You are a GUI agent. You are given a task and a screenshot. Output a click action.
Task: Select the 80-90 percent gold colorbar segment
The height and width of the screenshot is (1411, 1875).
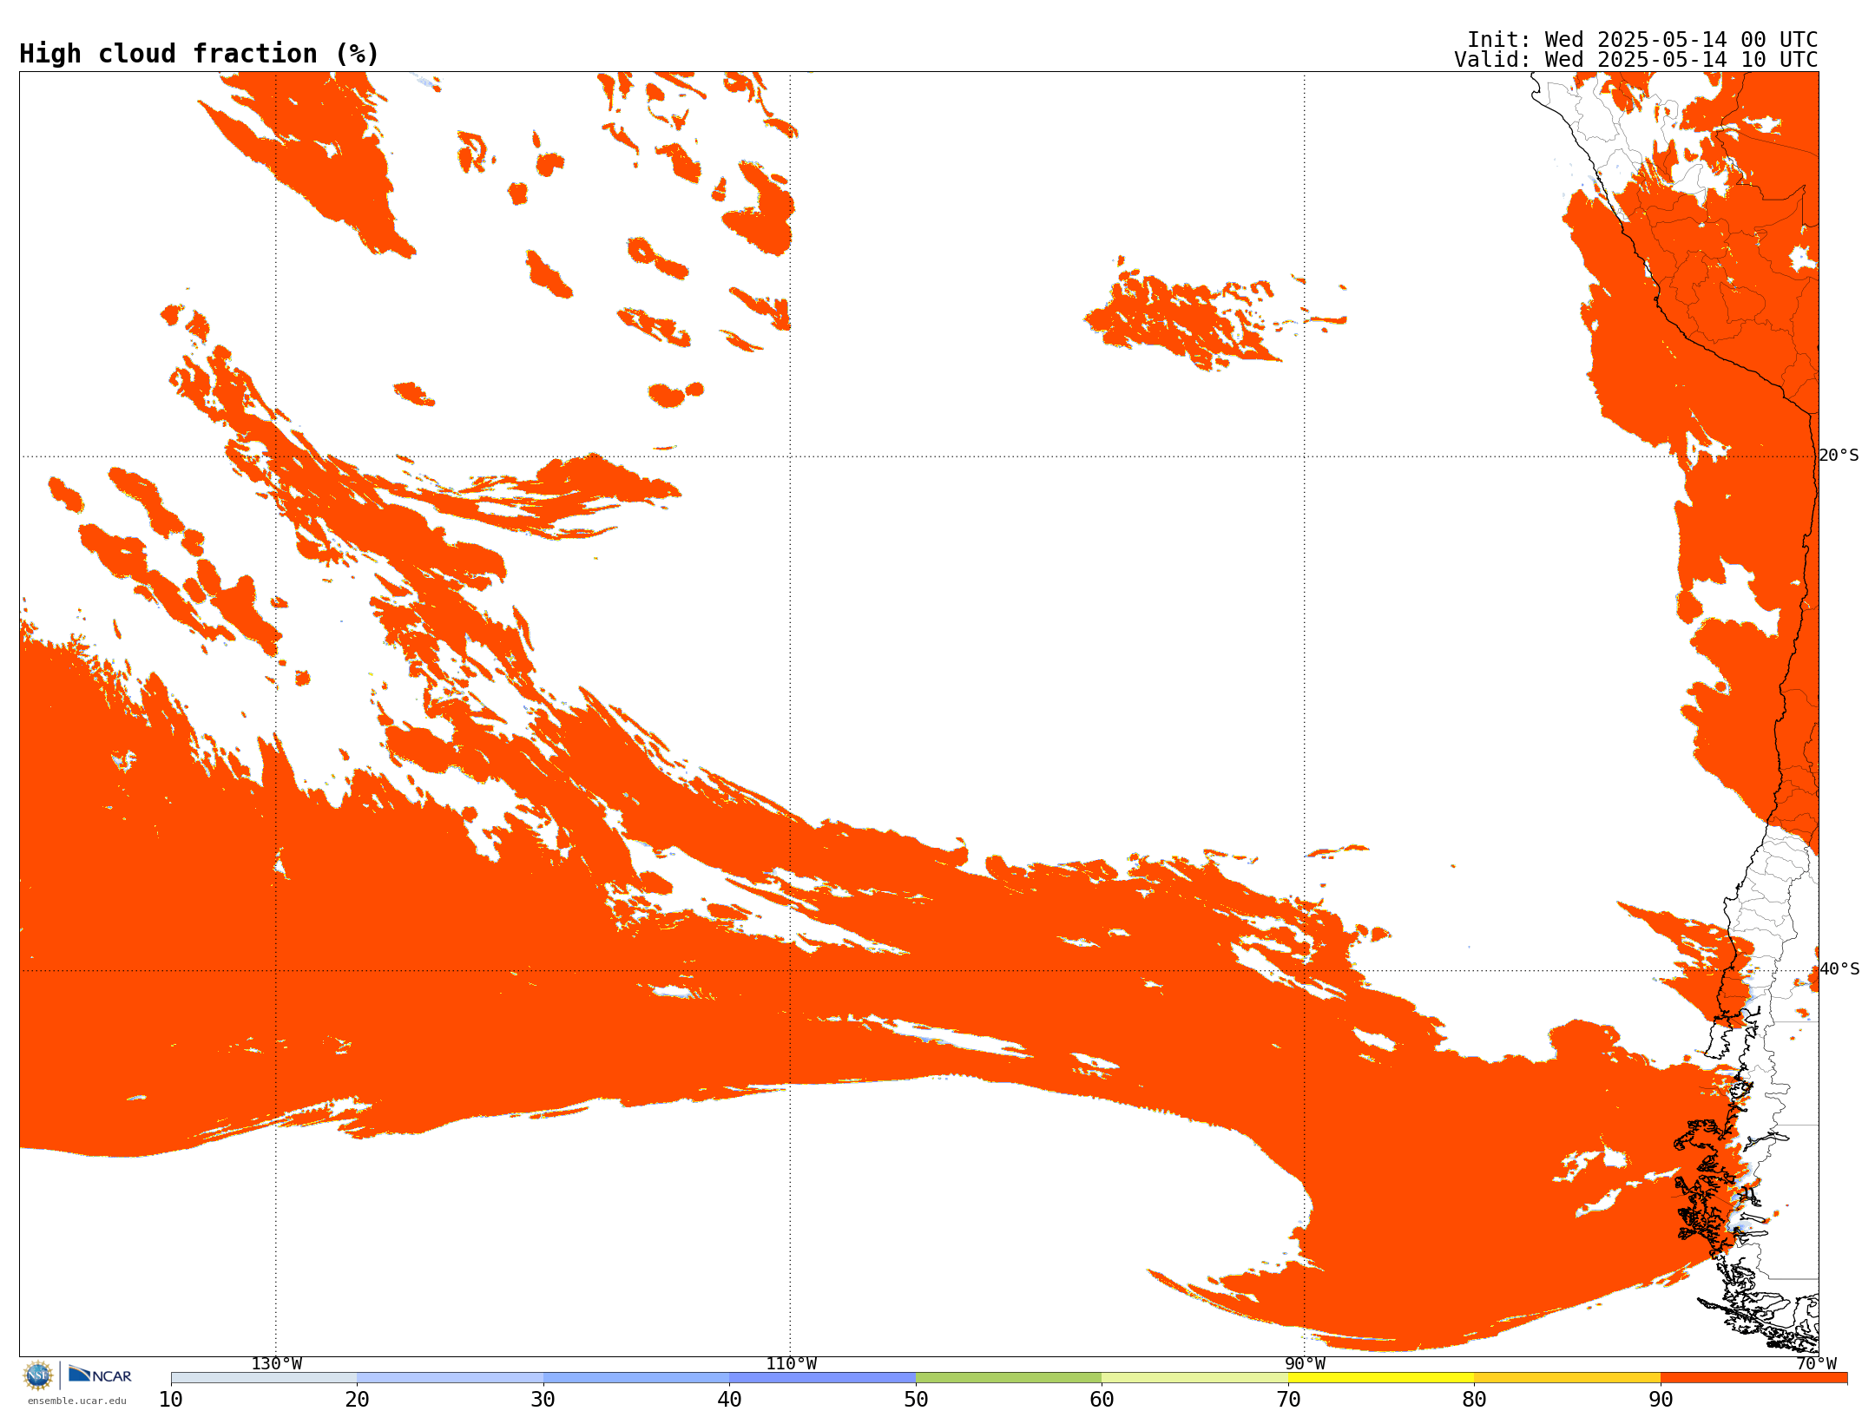click(x=1567, y=1378)
